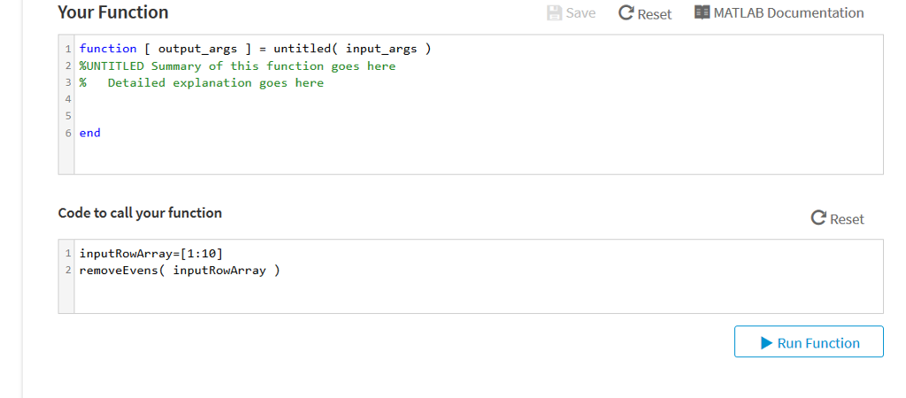Click line 1 function declaration in Your Function editor
Screen dimensions: 906x398
coord(256,50)
